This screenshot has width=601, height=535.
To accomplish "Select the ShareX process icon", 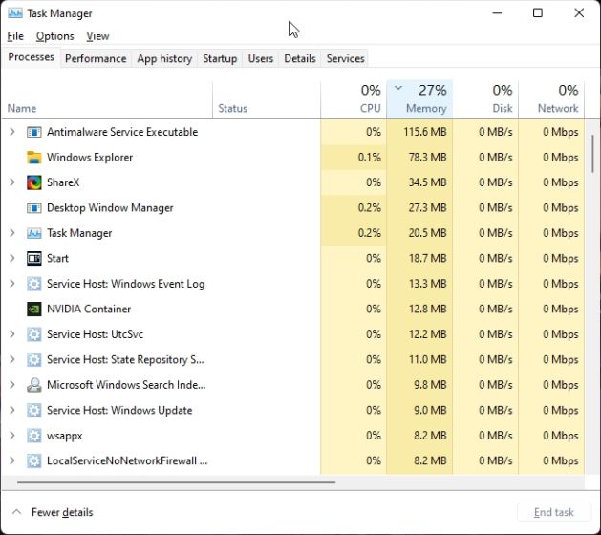I will click(x=34, y=182).
